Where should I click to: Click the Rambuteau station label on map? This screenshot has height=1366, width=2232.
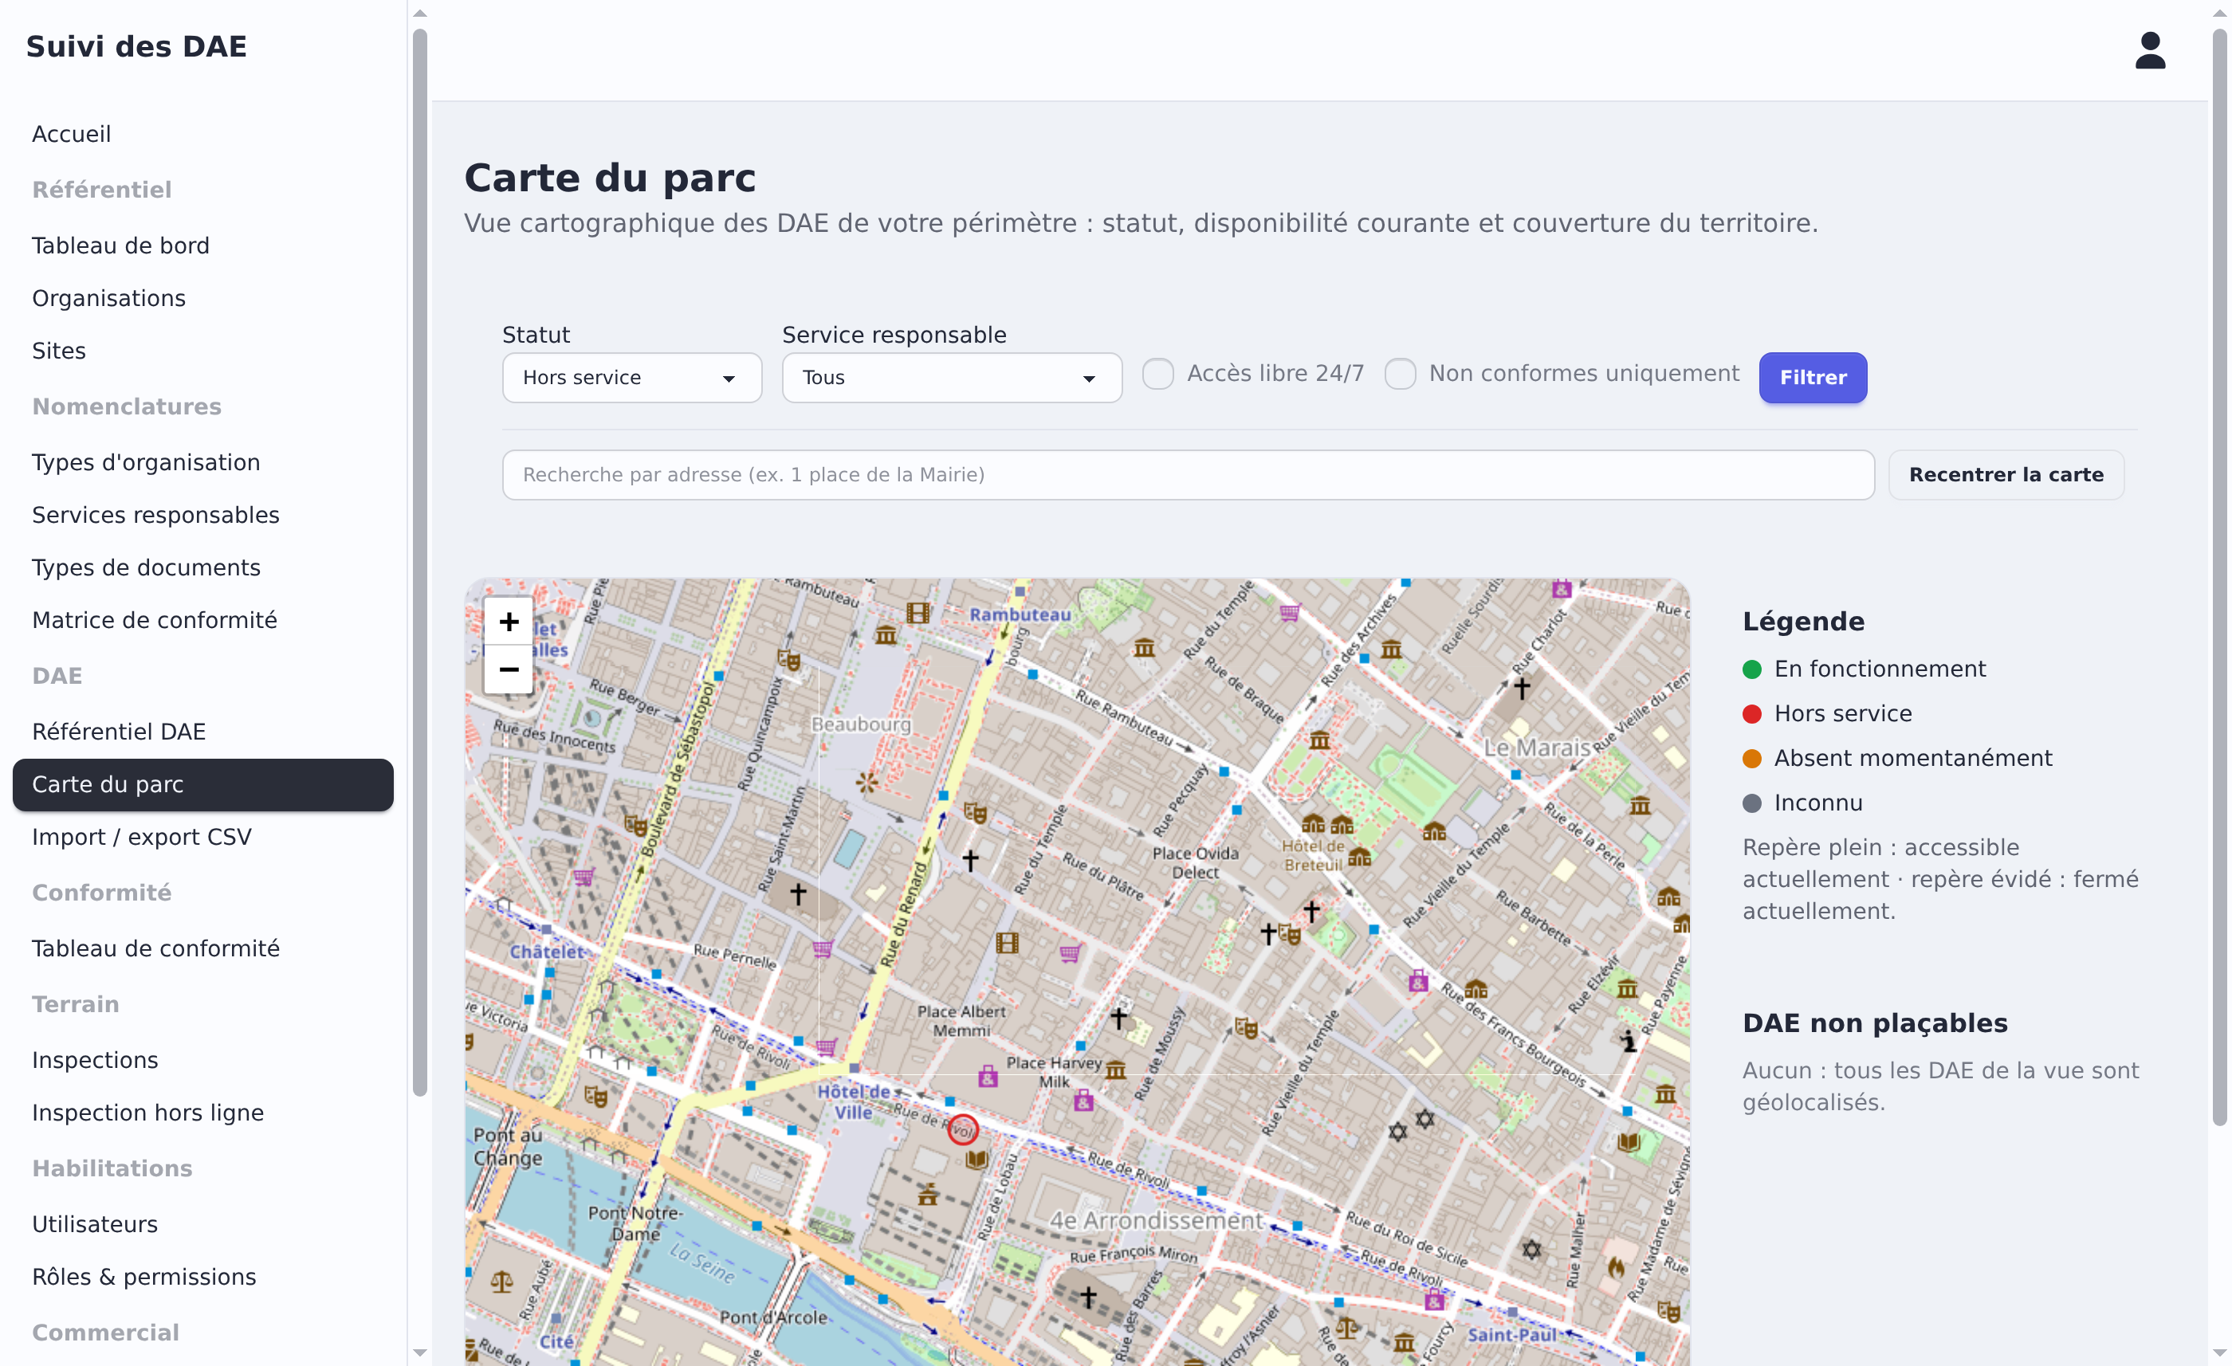[x=1020, y=614]
